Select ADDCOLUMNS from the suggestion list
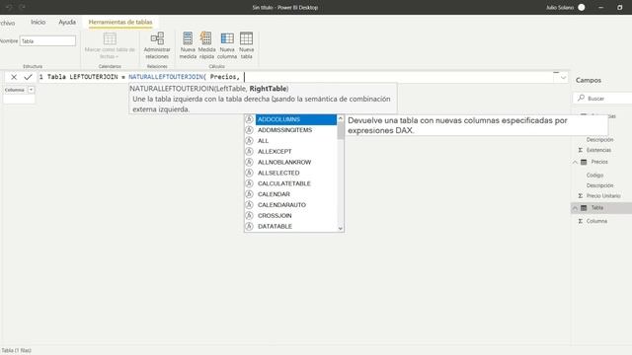This screenshot has width=632, height=355. pyautogui.click(x=296, y=119)
